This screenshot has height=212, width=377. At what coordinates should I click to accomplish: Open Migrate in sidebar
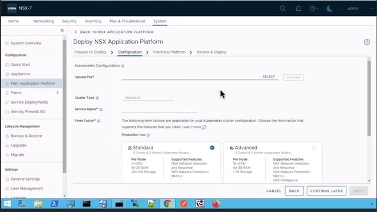(x=17, y=155)
